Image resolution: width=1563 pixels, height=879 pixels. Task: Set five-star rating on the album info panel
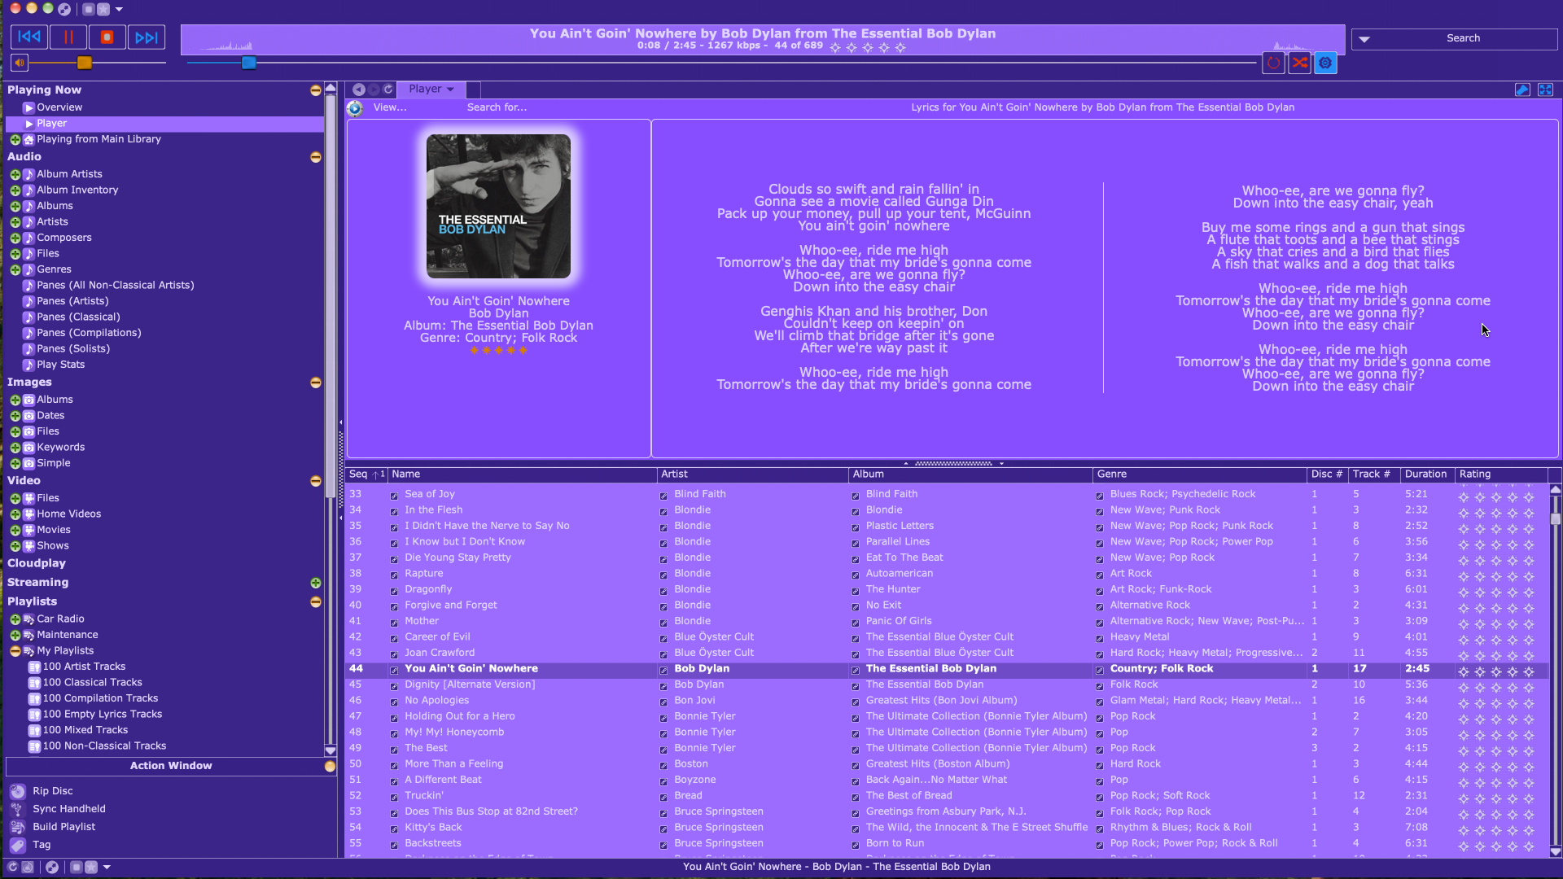523,351
